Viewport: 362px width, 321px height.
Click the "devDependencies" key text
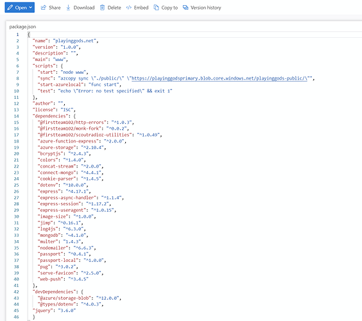[54, 291]
